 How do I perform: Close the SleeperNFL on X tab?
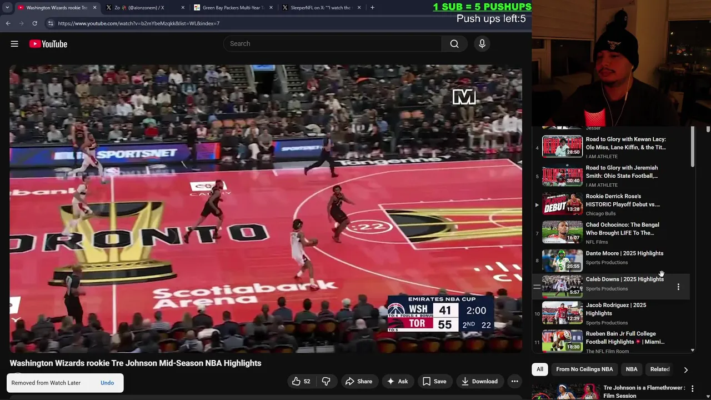359,8
